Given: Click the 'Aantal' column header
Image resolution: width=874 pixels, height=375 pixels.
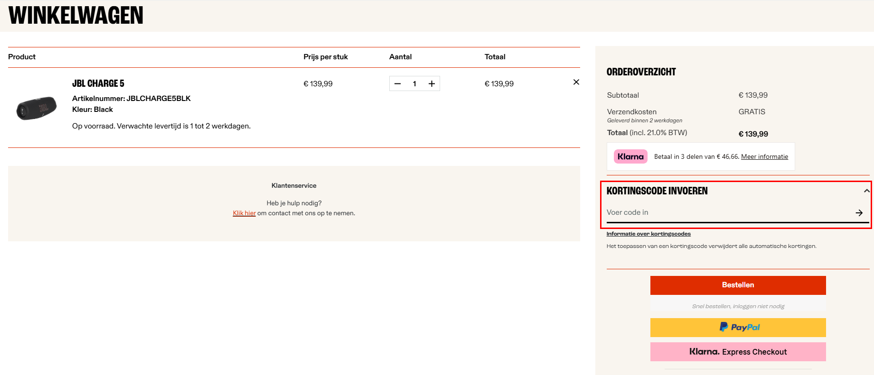Looking at the screenshot, I should tap(401, 57).
